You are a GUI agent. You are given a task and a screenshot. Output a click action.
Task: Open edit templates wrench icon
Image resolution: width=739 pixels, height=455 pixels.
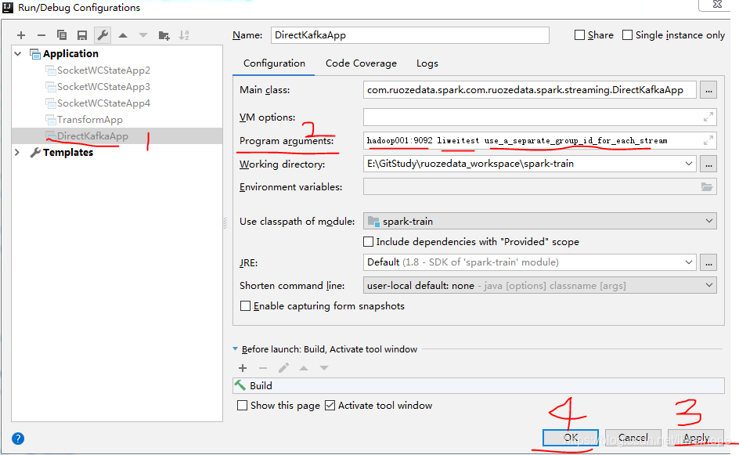click(x=103, y=35)
